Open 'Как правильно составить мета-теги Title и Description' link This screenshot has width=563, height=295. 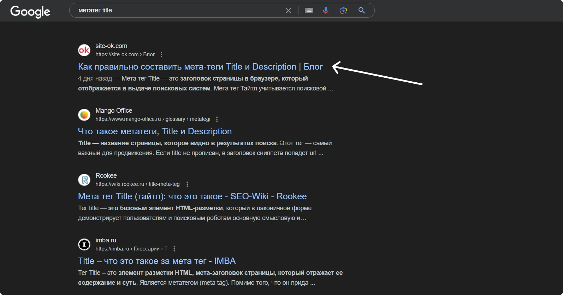200,67
